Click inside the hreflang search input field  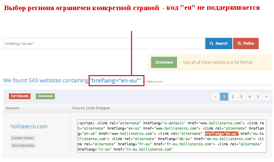coord(104,43)
